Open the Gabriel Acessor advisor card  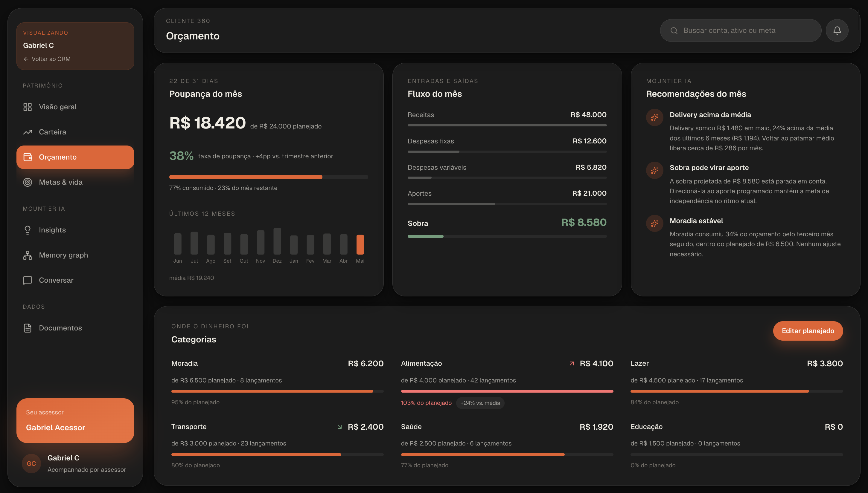(75, 420)
